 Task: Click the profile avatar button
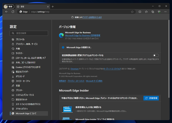click(x=9, y=7)
